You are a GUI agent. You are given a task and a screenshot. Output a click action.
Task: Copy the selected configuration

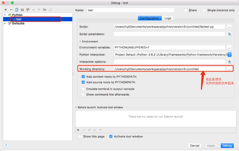(17, 10)
